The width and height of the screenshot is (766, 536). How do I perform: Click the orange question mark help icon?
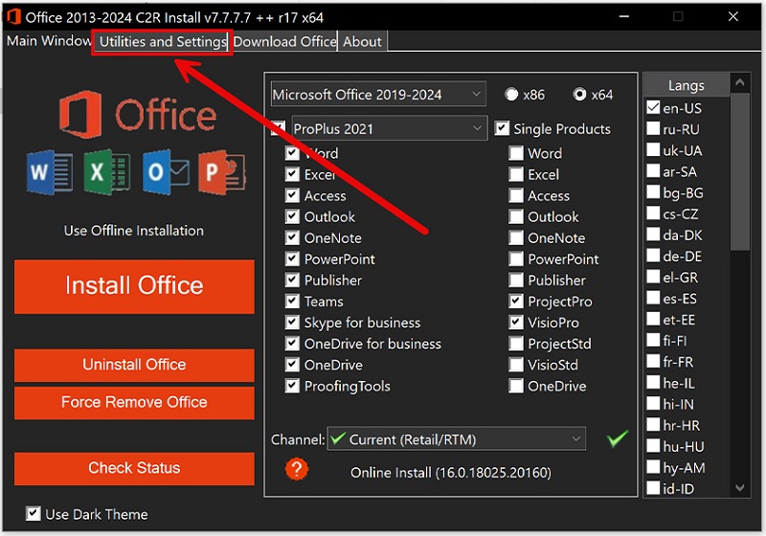[x=297, y=470]
